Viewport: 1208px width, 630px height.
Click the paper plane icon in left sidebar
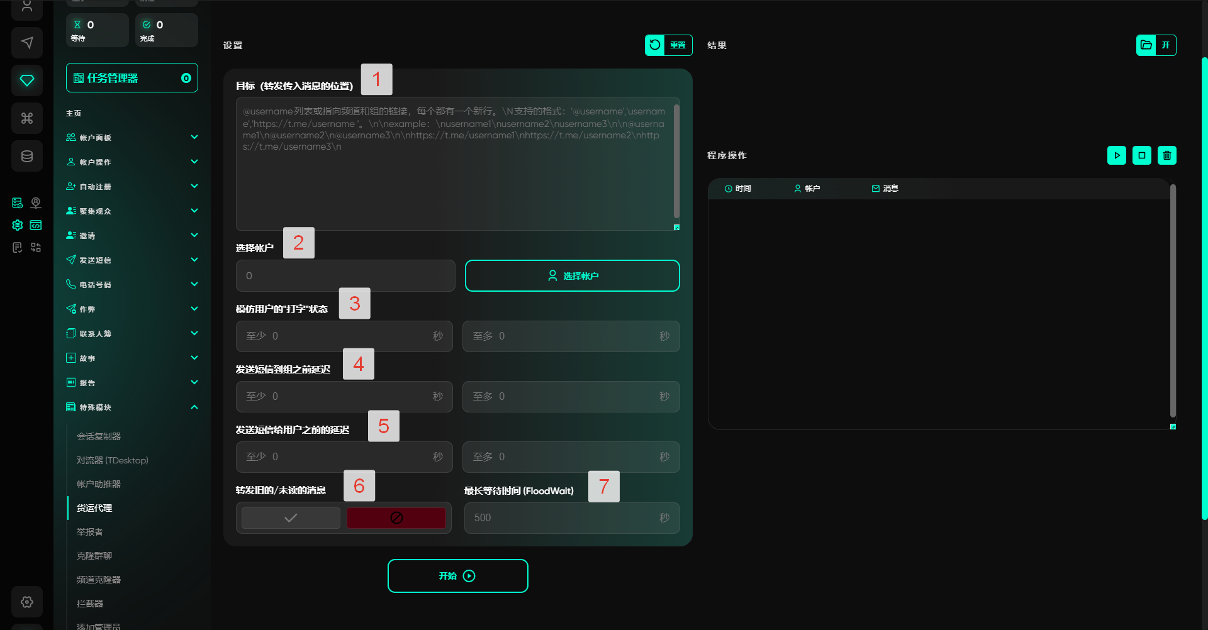[27, 43]
